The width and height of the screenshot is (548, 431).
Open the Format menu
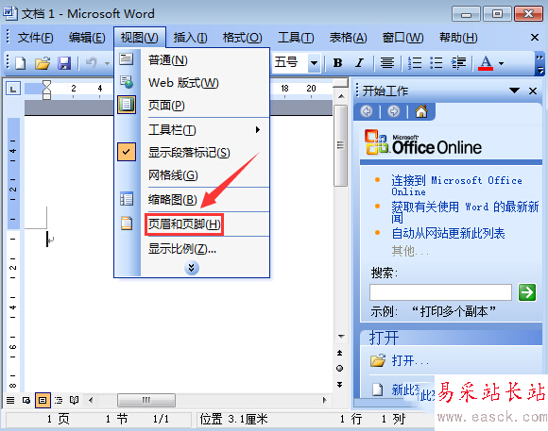point(243,38)
